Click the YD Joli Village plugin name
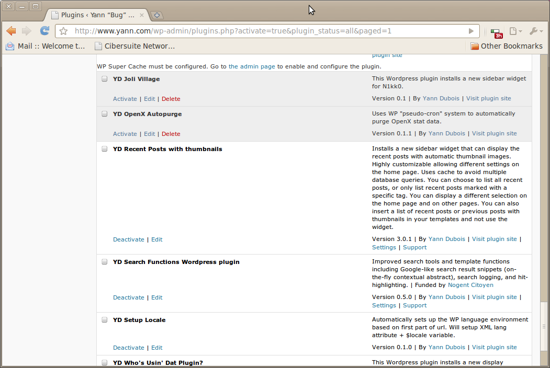 136,79
